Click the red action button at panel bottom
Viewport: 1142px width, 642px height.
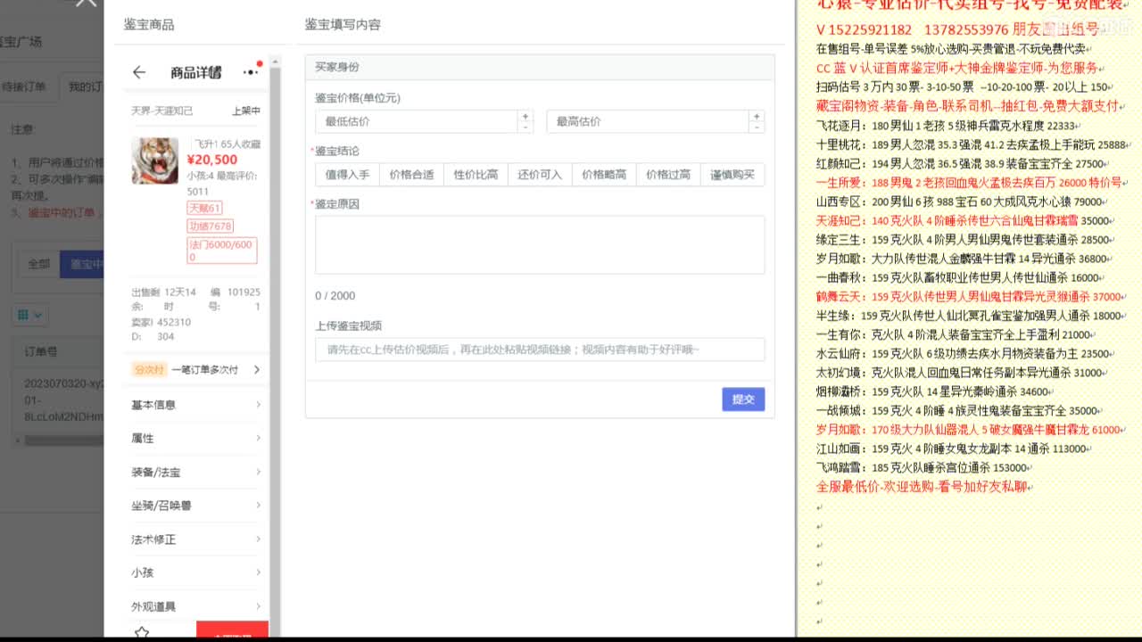(x=232, y=631)
